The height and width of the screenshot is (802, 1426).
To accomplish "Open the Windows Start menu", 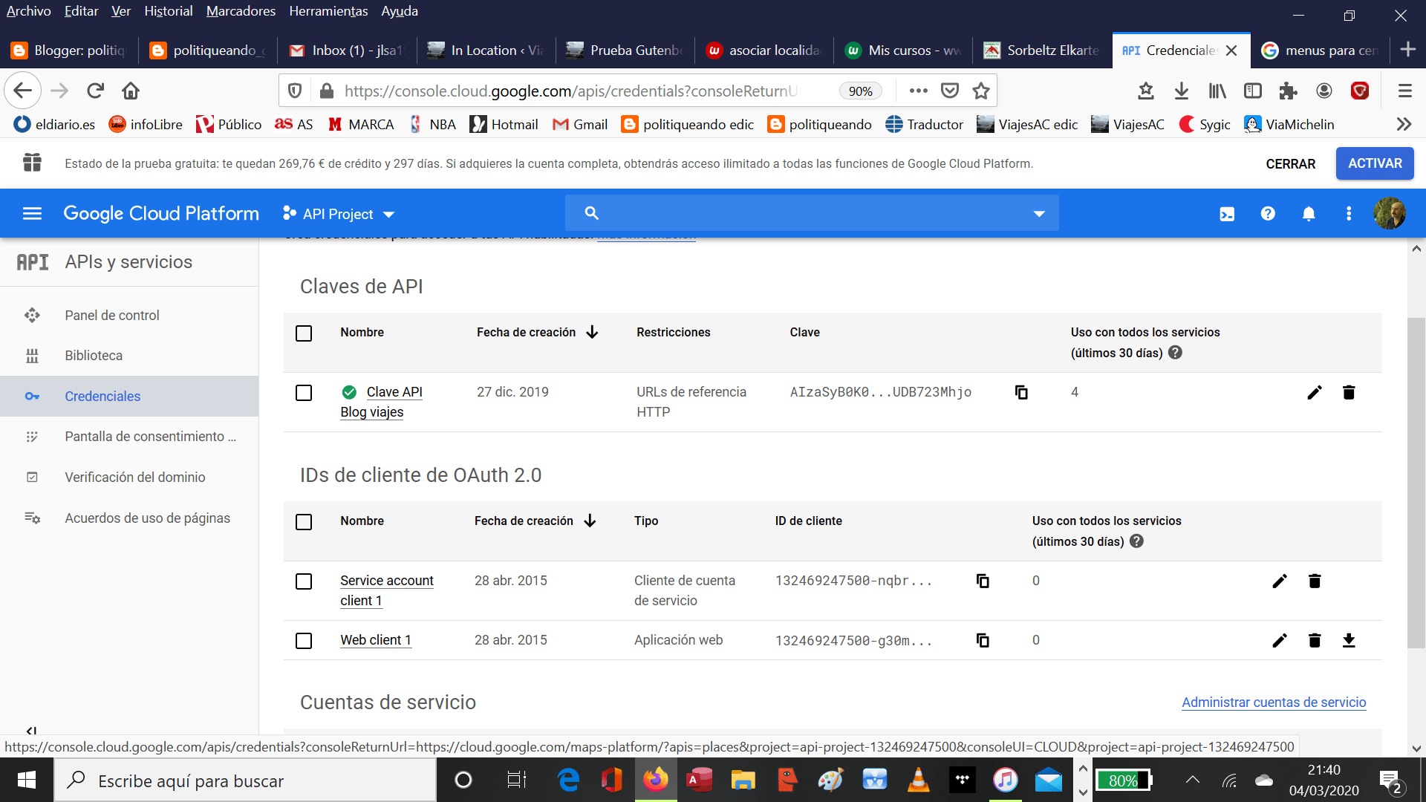I will (27, 780).
